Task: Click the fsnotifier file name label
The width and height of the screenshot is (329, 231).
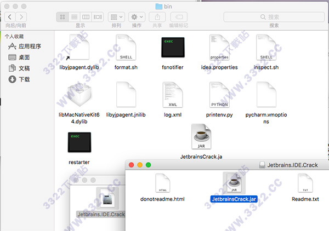Action: [173, 67]
